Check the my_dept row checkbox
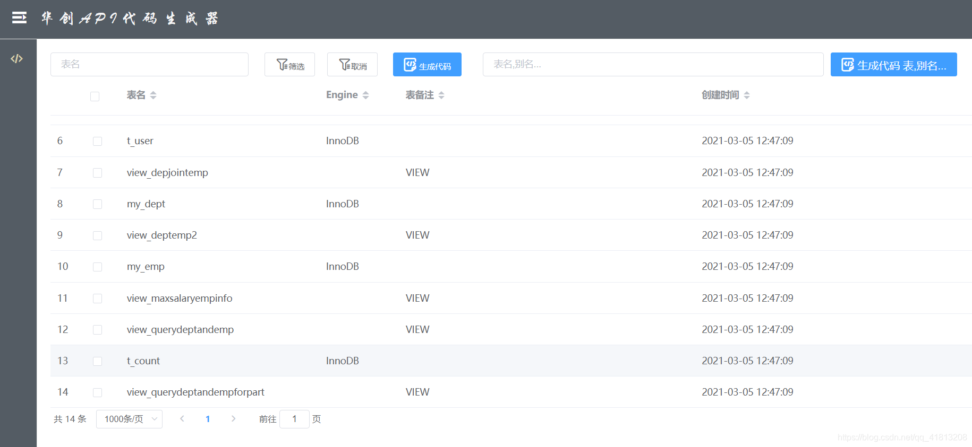 (97, 204)
